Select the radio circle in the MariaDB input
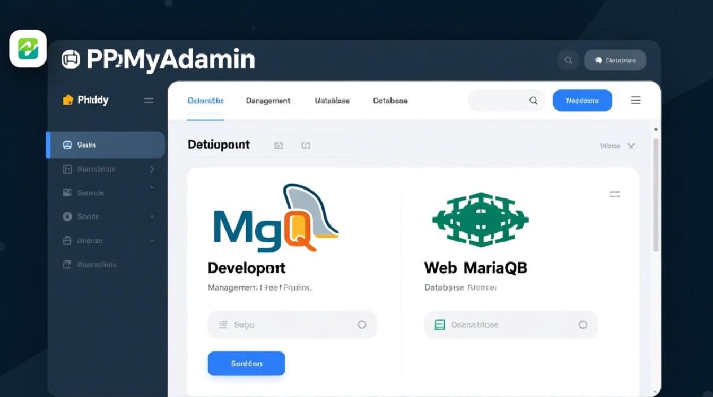 pyautogui.click(x=583, y=324)
